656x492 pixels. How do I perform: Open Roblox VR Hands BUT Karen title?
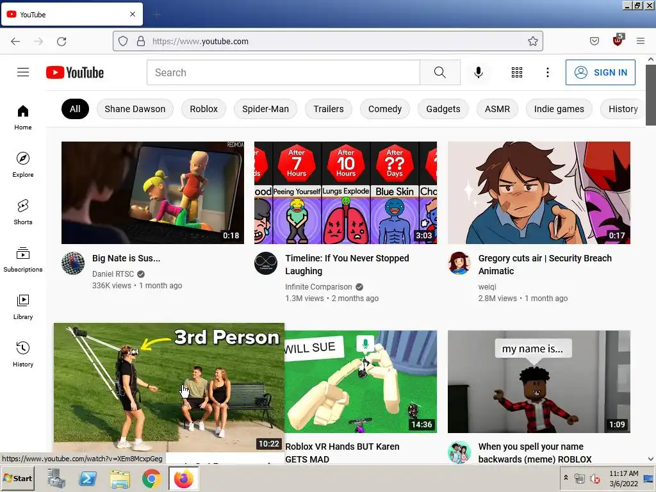point(342,453)
